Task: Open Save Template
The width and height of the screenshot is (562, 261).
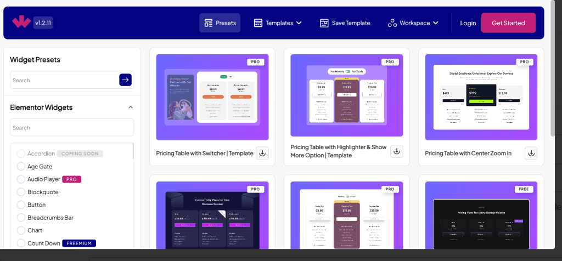Action: 345,23
